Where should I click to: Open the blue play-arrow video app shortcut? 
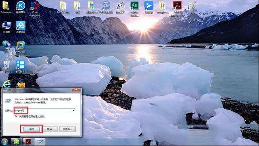[x=149, y=7]
